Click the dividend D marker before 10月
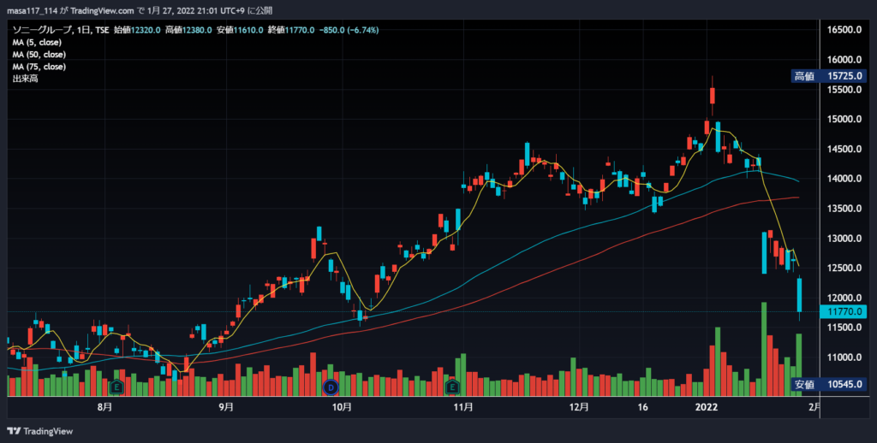This screenshot has width=877, height=443. pos(331,387)
